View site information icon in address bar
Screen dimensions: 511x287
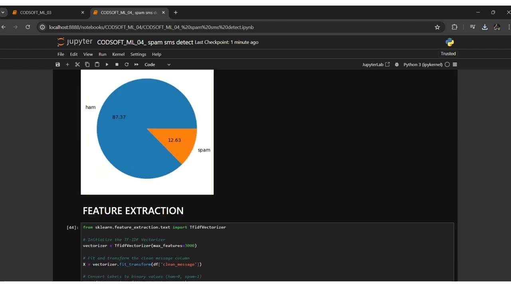42,27
